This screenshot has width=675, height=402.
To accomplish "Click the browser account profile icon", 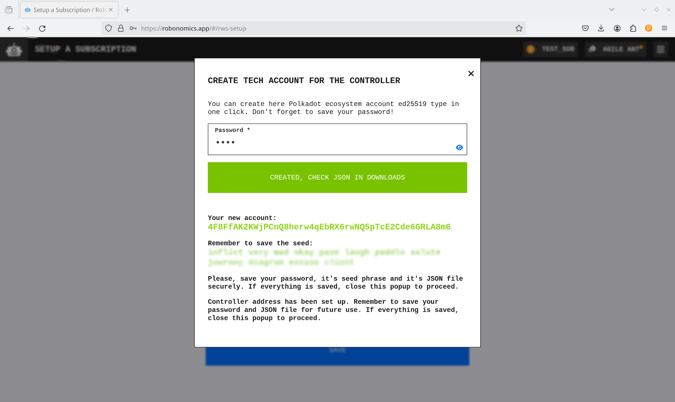I will pos(617,28).
